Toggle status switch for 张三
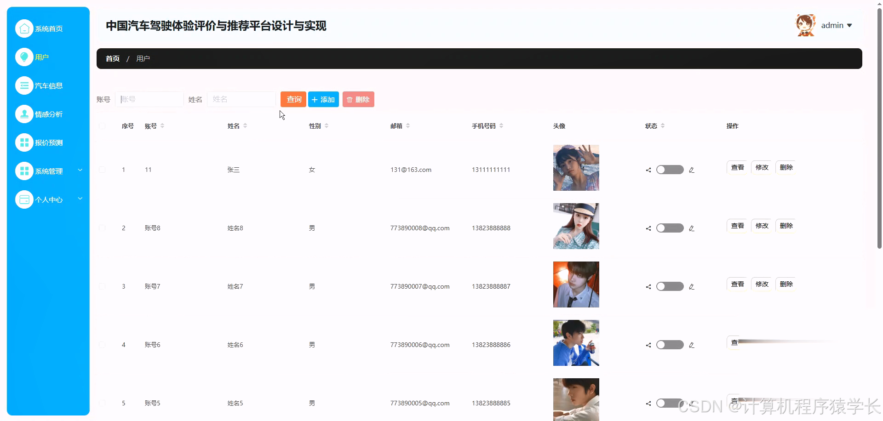The image size is (883, 421). coord(670,170)
